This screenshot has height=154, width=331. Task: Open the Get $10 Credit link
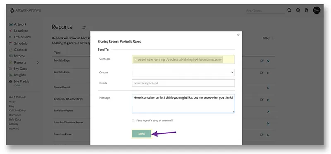tap(18, 97)
